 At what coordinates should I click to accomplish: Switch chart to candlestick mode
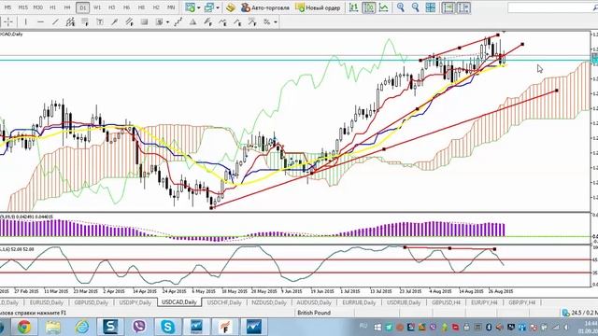coord(368,7)
